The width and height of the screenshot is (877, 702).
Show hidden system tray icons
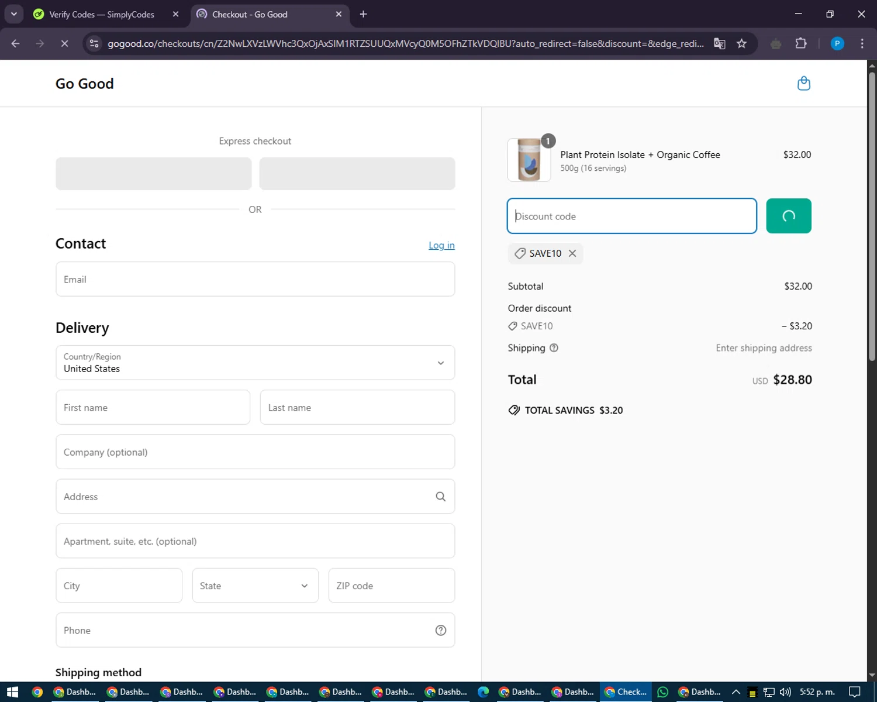pos(736,692)
